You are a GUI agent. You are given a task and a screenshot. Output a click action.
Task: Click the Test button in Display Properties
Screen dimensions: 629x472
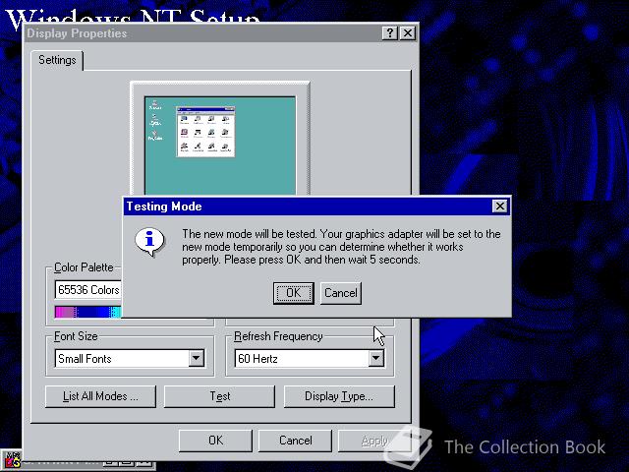220,396
